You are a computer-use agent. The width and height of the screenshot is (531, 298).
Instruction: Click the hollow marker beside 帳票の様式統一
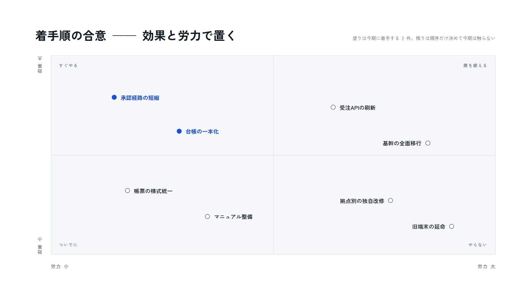[127, 191]
